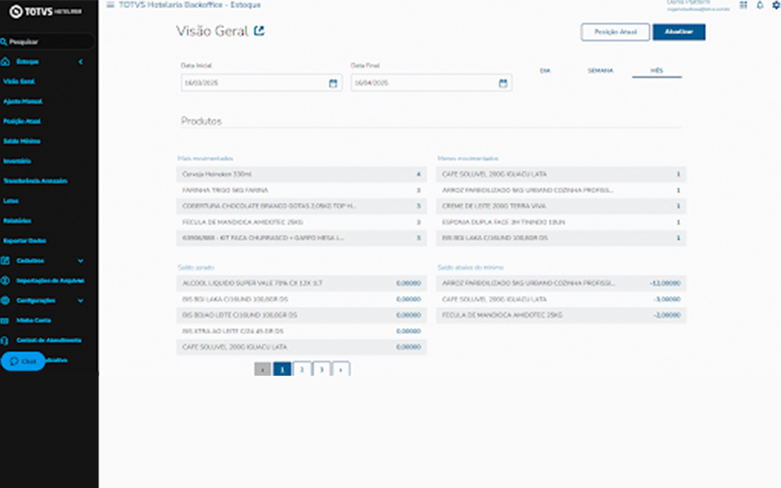Click the Posição Atual button
The width and height of the screenshot is (781, 488).
tap(615, 32)
